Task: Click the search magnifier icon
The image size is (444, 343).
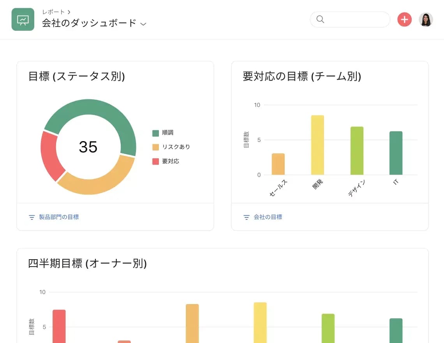Action: tap(320, 19)
